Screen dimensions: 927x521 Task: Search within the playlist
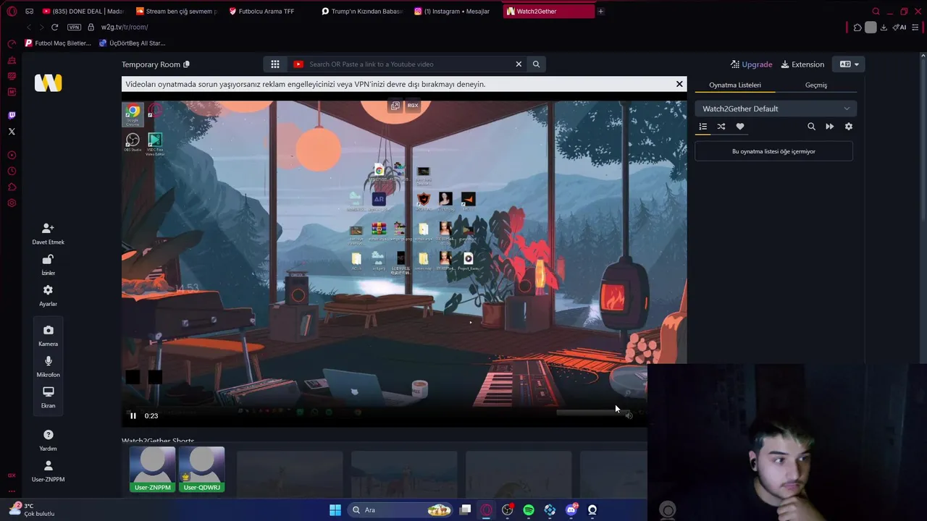[811, 127]
